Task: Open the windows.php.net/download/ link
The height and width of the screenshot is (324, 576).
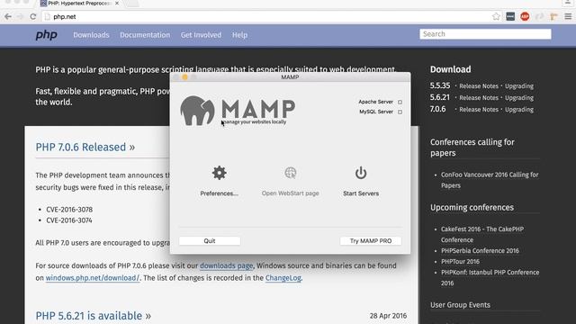Action: tap(92, 278)
